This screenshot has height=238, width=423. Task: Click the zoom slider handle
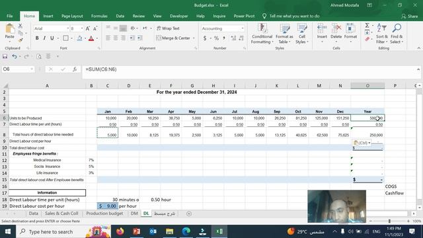[x=389, y=221]
